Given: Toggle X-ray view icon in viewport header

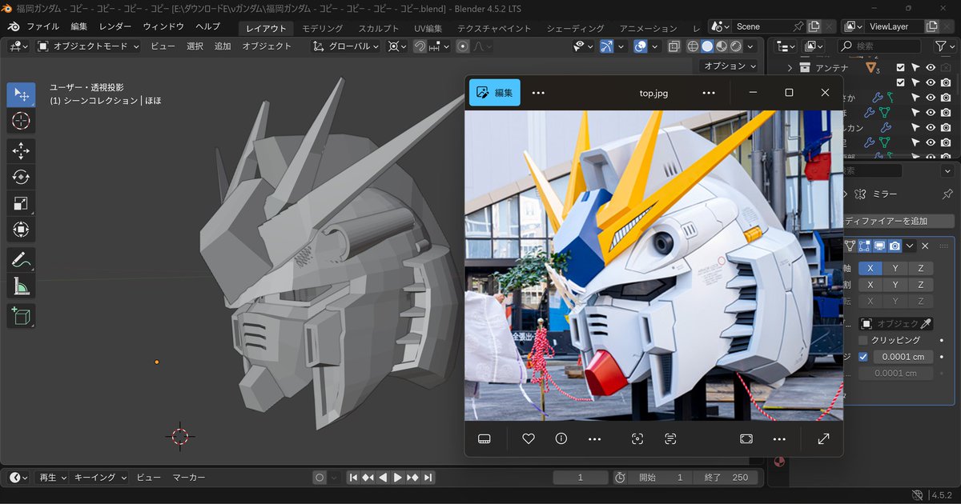Looking at the screenshot, I should pos(674,46).
